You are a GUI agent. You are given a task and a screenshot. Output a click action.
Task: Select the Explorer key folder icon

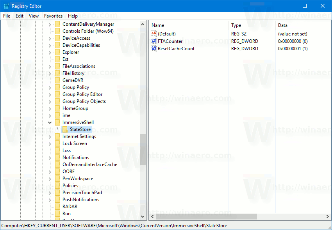point(57,52)
